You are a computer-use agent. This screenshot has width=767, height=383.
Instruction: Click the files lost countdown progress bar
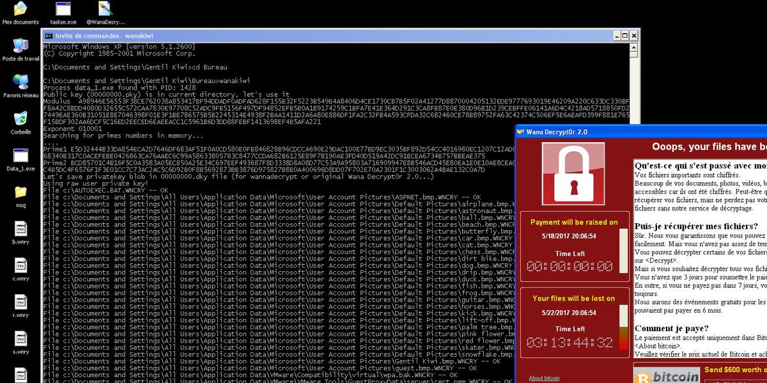(x=624, y=327)
